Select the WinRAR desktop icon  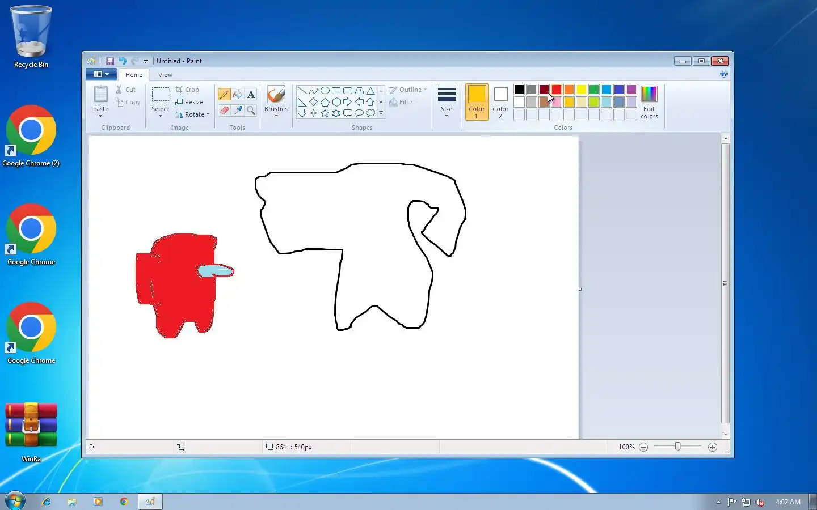31,432
